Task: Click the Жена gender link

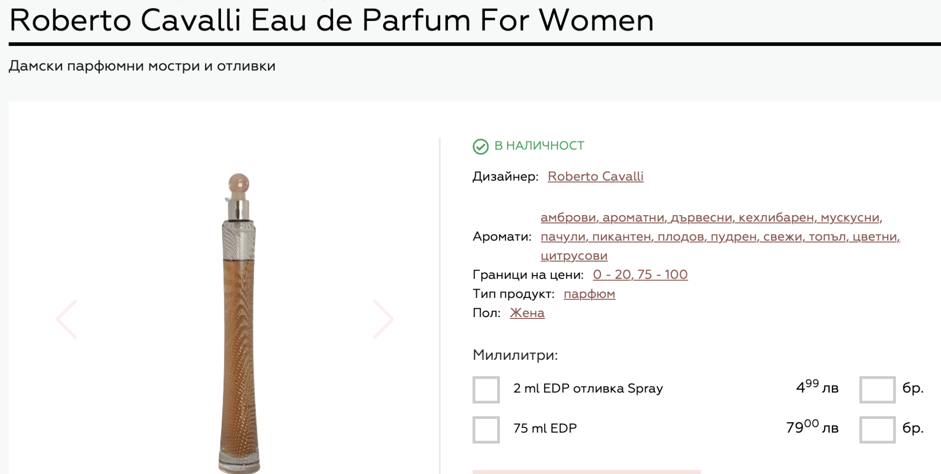Action: click(527, 313)
